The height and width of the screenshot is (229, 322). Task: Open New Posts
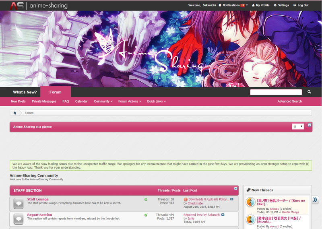tap(18, 101)
